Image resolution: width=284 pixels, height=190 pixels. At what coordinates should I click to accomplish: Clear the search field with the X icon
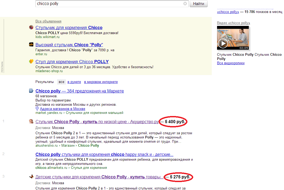pos(185,4)
